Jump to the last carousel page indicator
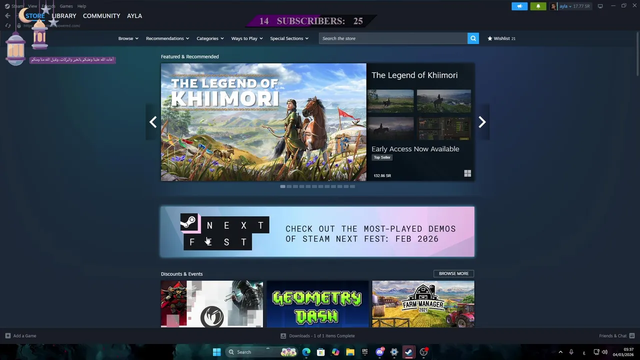Viewport: 640px width, 360px height. tap(352, 186)
